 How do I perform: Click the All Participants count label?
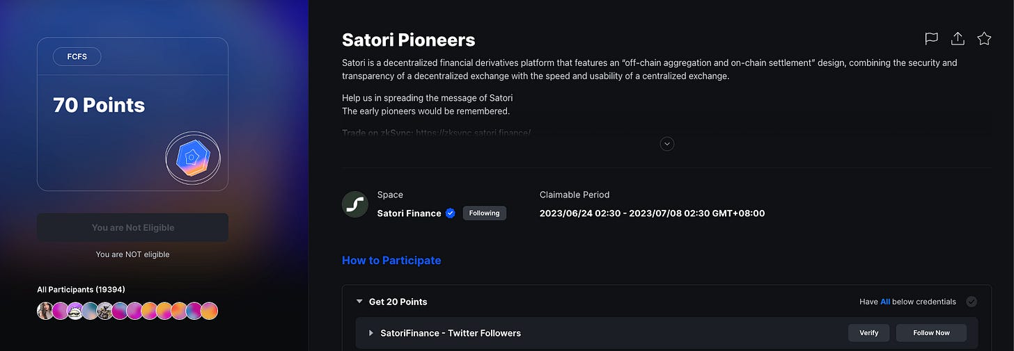(x=81, y=289)
